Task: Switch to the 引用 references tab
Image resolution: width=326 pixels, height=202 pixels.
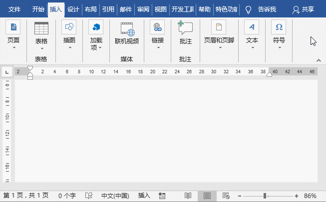Action: [108, 9]
